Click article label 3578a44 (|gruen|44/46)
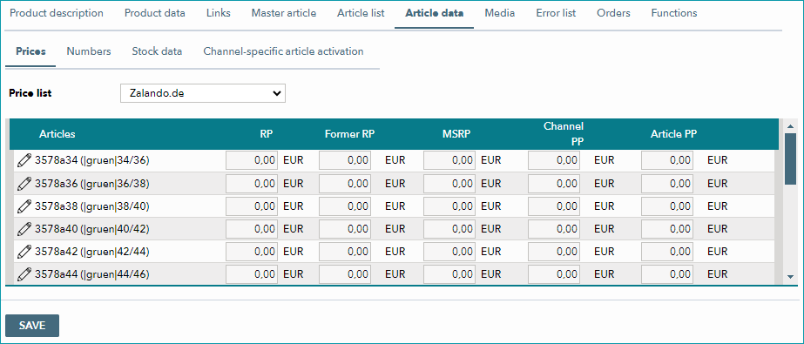Image resolution: width=804 pixels, height=344 pixels. click(x=91, y=274)
